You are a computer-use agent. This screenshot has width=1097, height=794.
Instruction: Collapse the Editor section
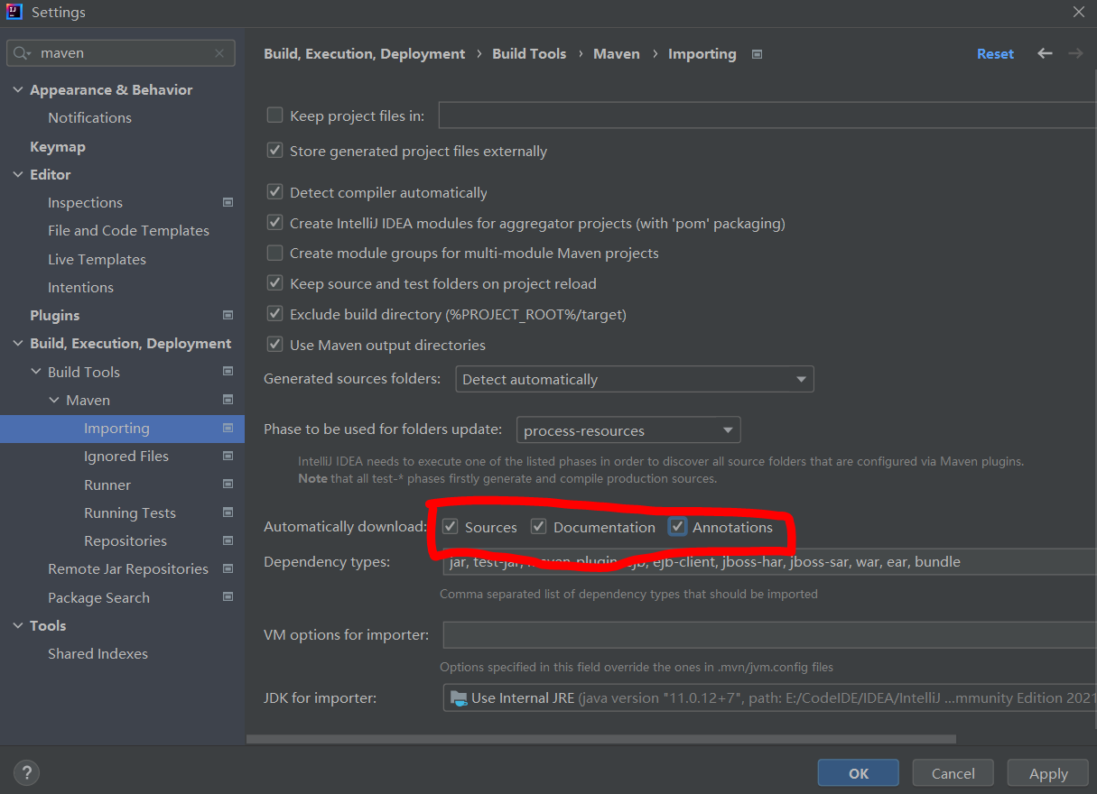point(18,175)
